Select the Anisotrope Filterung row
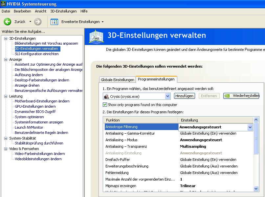 click(x=179, y=127)
